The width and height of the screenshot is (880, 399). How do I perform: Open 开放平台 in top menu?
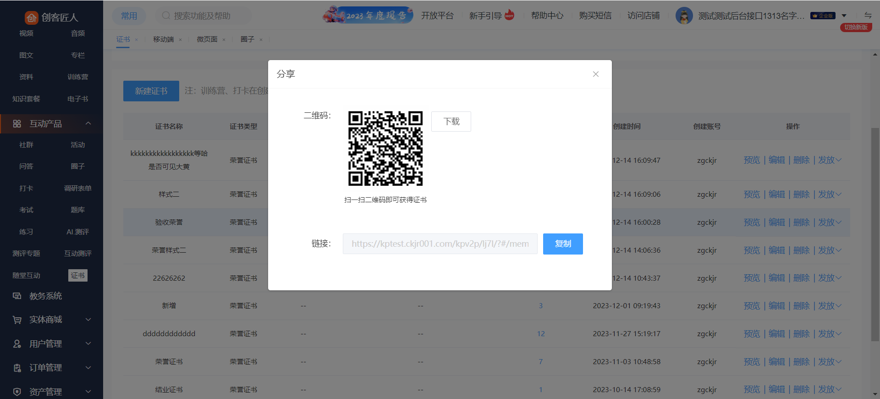click(437, 16)
